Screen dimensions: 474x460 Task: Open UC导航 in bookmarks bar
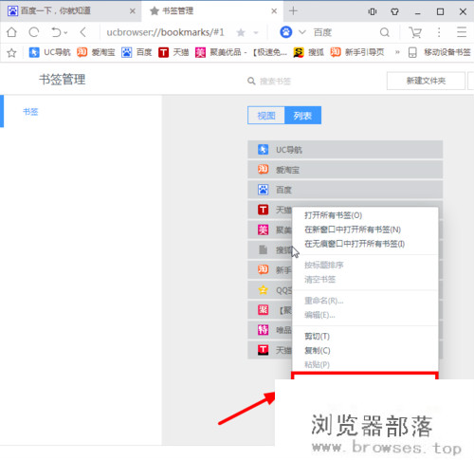click(49, 52)
